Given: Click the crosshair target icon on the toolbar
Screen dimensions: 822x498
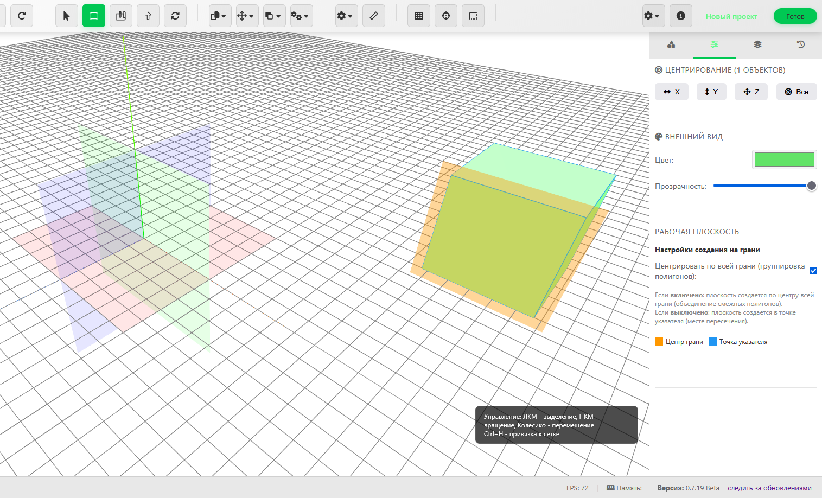Looking at the screenshot, I should (445, 16).
